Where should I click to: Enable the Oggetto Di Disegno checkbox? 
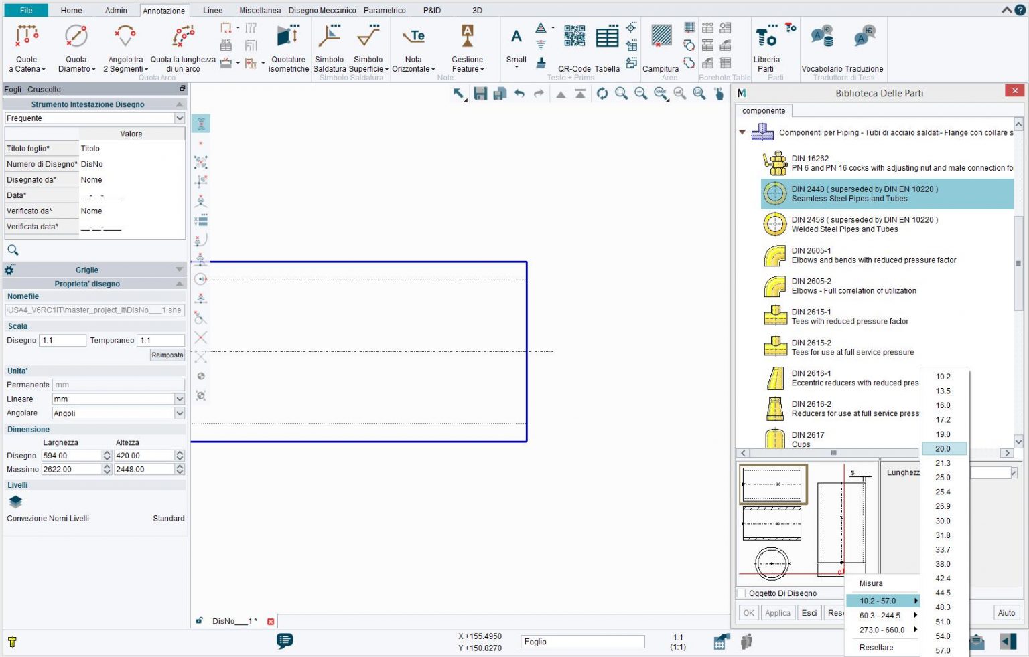tap(741, 593)
